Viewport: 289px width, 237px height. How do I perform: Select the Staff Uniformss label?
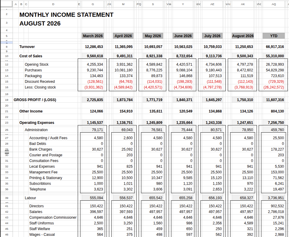41,223
